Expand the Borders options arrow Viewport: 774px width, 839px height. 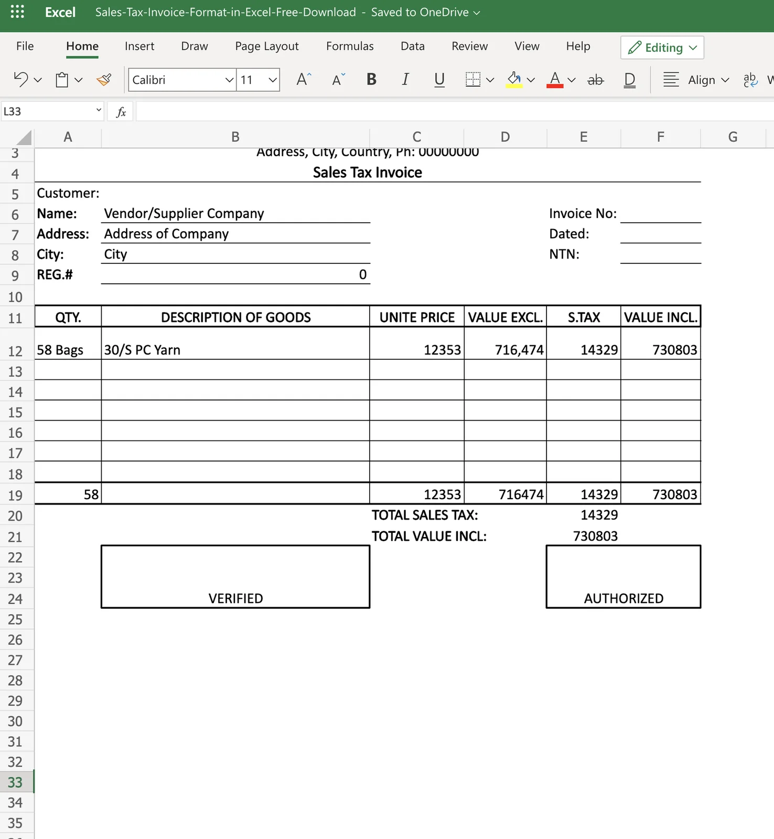490,80
